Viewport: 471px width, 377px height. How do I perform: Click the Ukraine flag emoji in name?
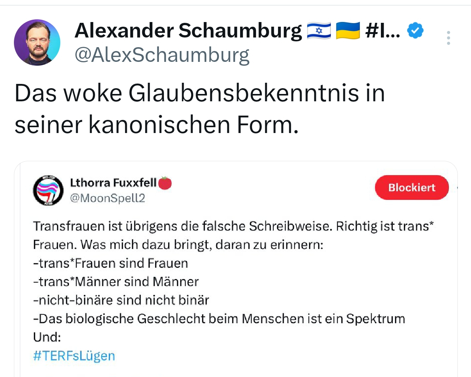(348, 31)
